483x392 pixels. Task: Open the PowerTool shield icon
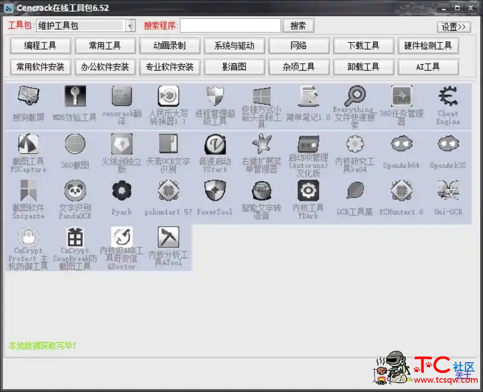click(215, 191)
